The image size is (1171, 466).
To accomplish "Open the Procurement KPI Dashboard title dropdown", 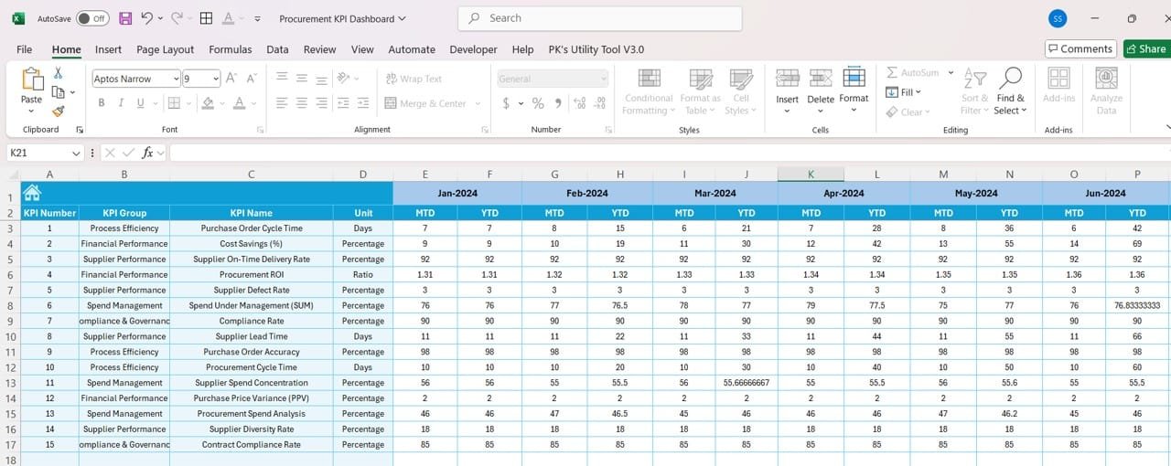I will [x=343, y=18].
